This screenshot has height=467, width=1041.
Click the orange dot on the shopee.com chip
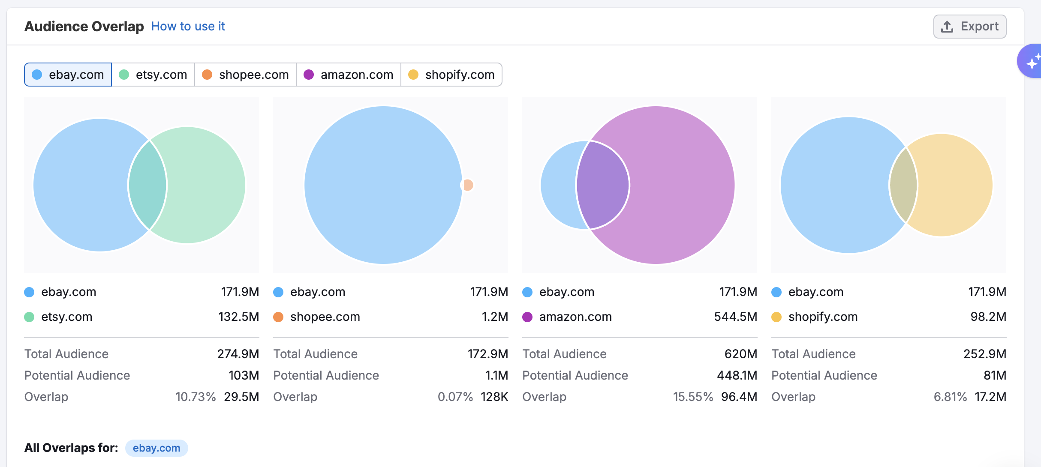click(207, 75)
